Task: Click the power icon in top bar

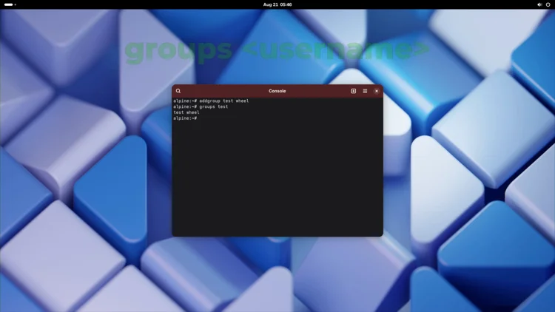Action: (548, 4)
